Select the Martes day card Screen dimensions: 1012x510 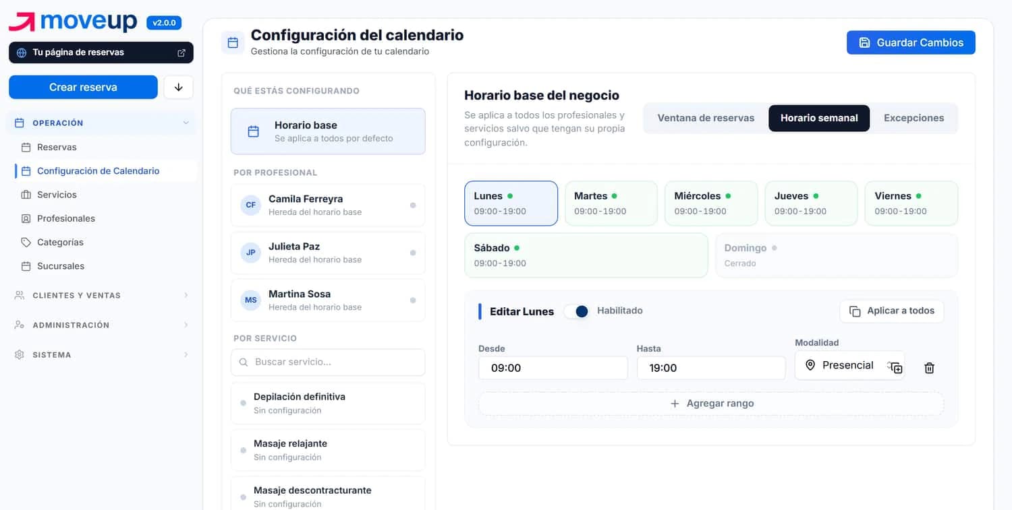pos(611,203)
